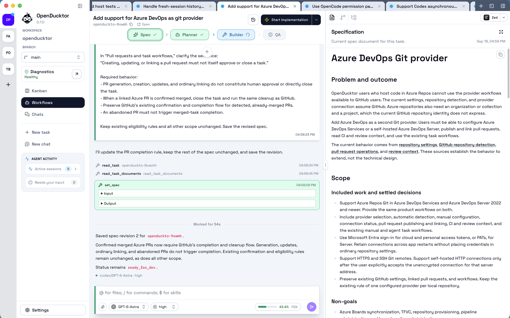The image size is (510, 318).
Task: Expand Specification panel to fullscreen
Action: pos(501,32)
